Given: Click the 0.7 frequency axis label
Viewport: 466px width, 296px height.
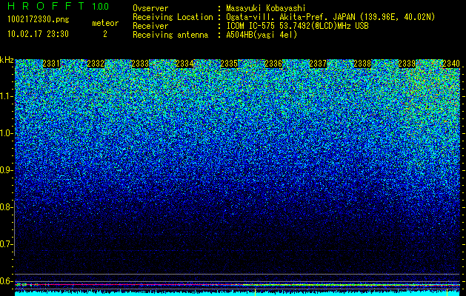Looking at the screenshot, I should [6, 244].
